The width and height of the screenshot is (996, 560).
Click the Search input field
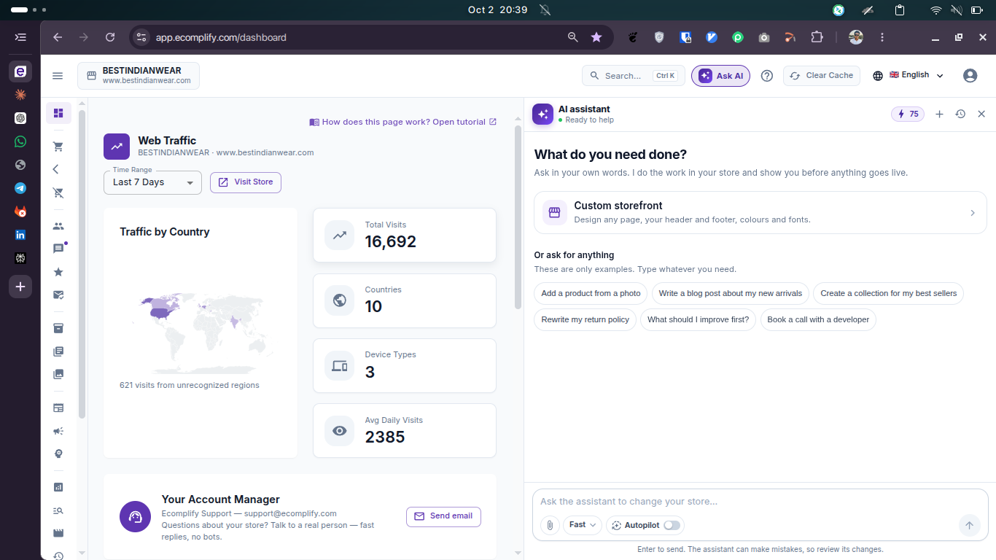click(633, 76)
